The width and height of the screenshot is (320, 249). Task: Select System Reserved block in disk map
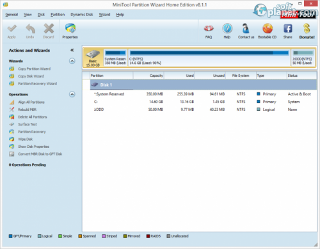[115, 58]
